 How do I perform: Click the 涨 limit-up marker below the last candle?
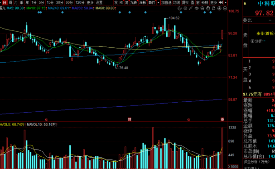point(222,119)
